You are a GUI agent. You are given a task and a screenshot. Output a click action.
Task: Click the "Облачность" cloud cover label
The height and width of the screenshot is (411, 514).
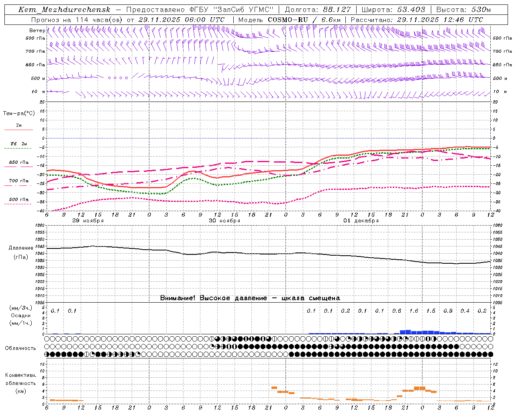click(x=20, y=348)
